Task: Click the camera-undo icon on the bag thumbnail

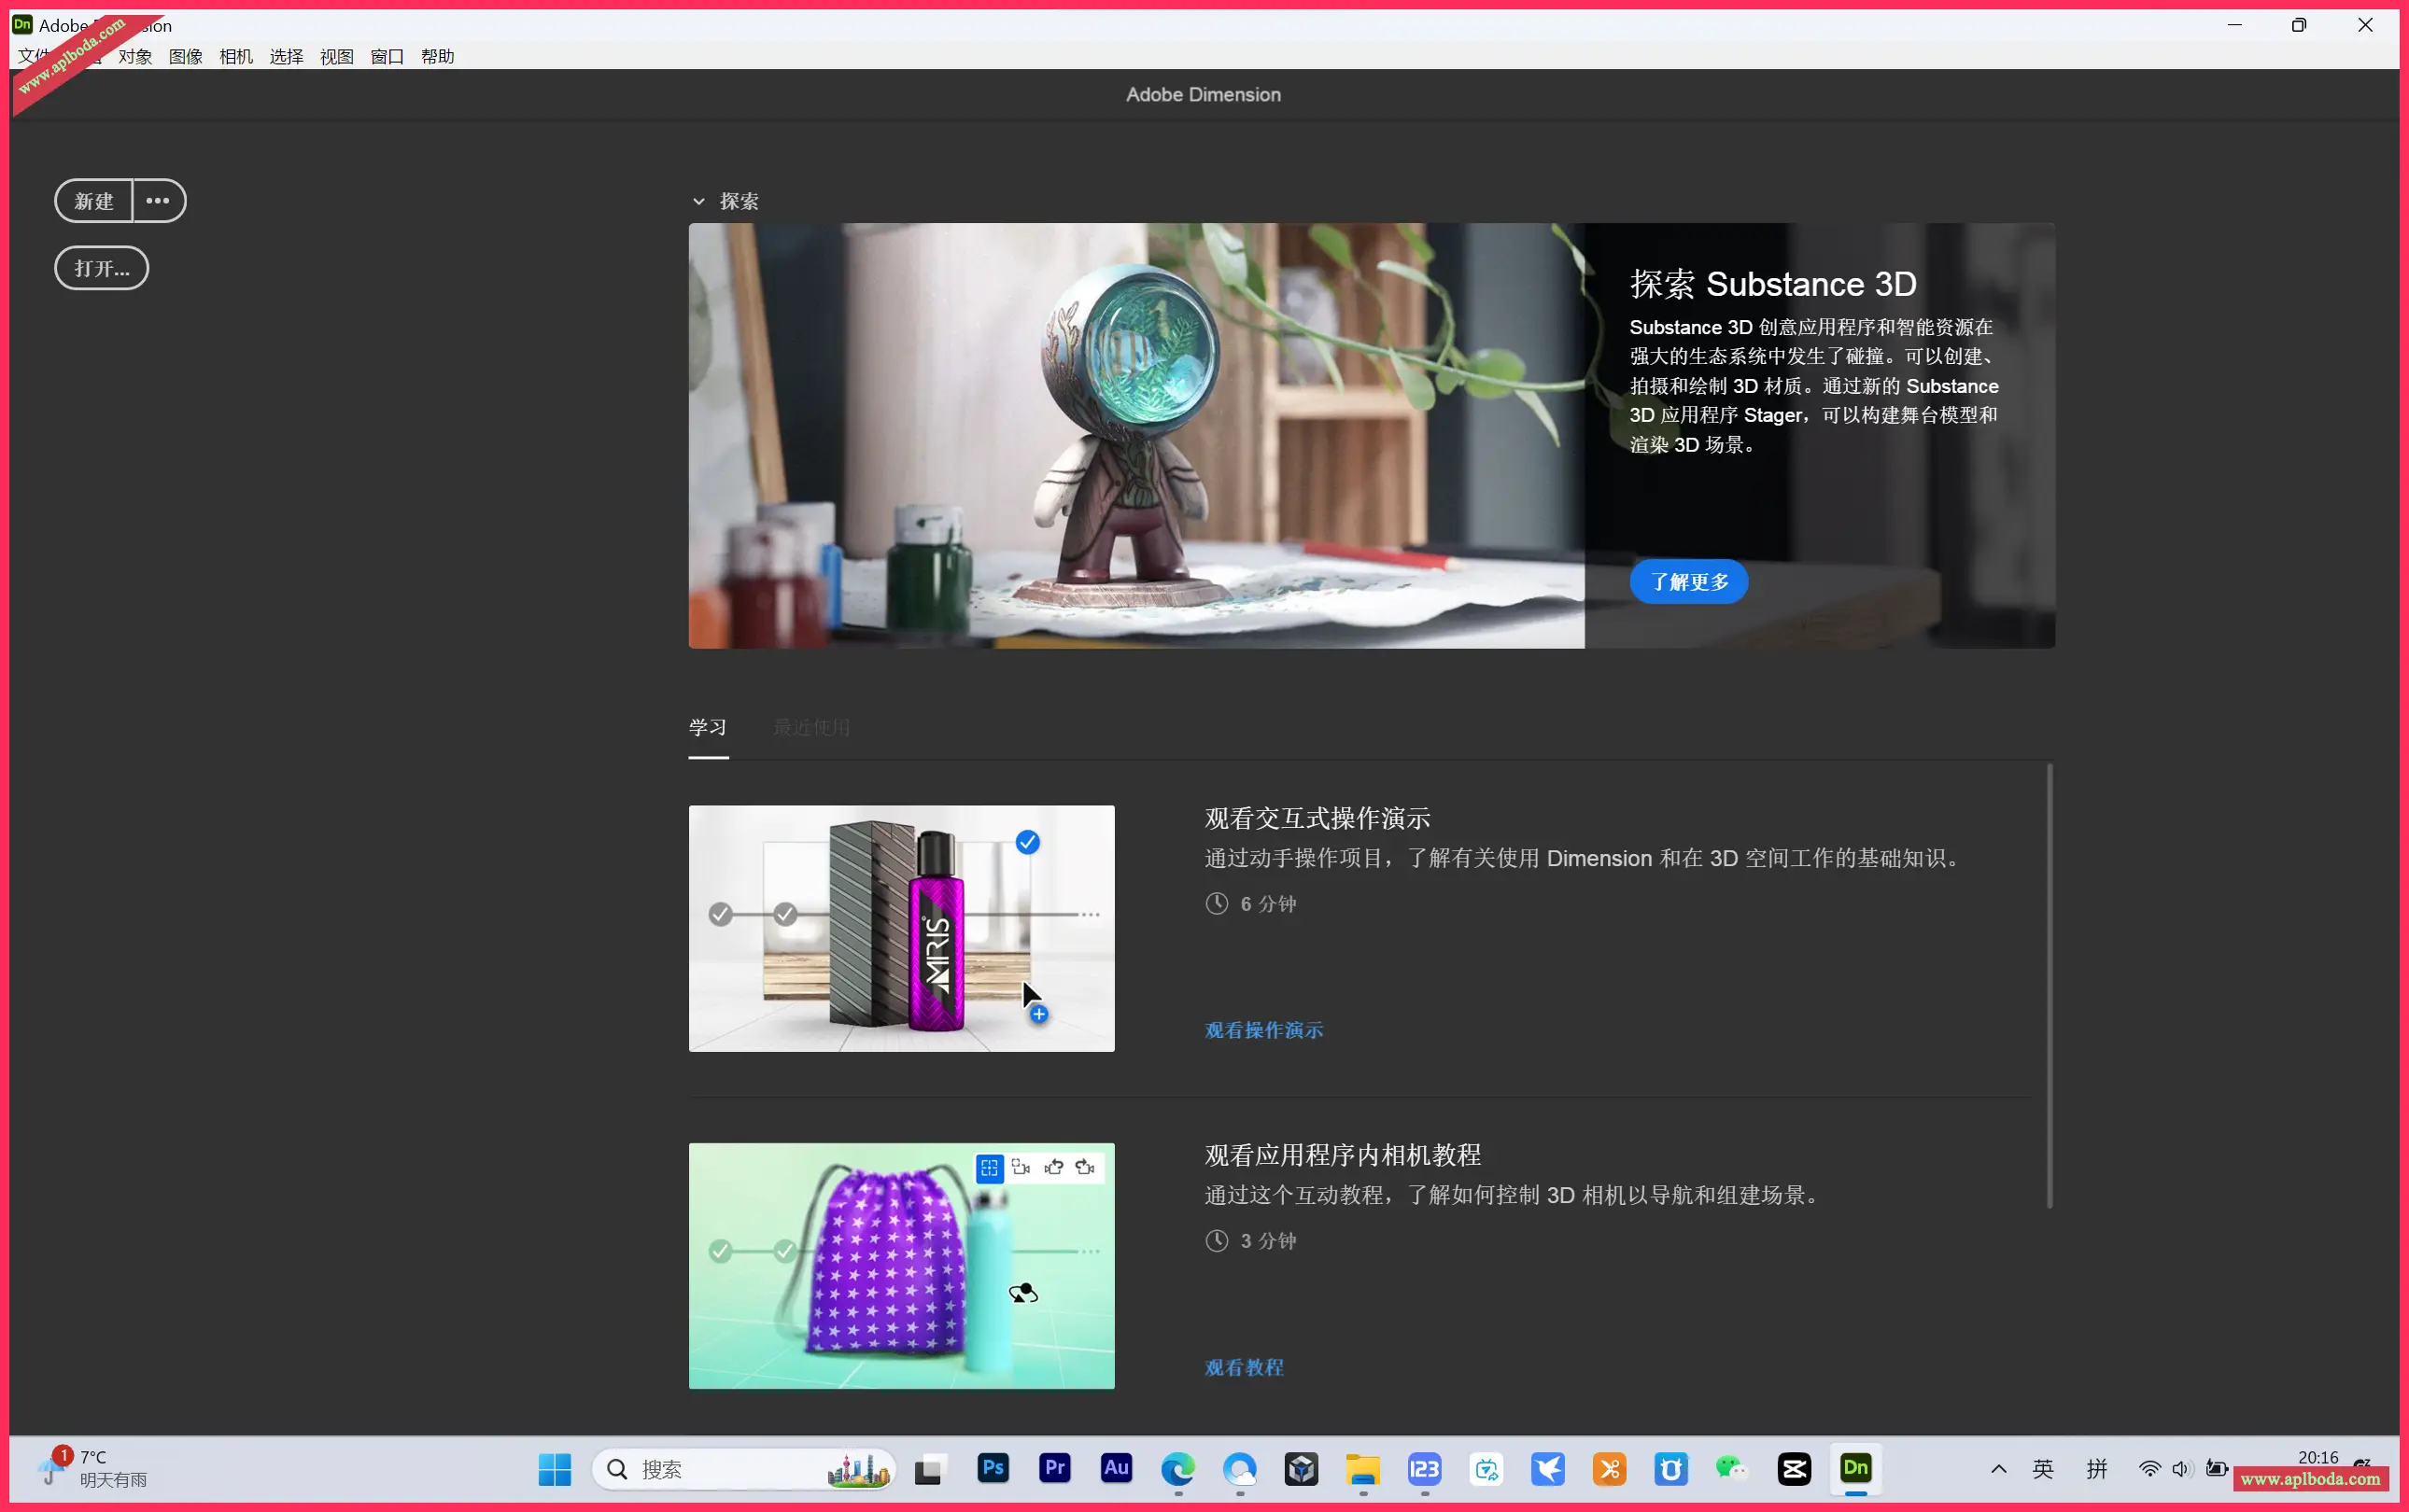Action: [x=1052, y=1167]
